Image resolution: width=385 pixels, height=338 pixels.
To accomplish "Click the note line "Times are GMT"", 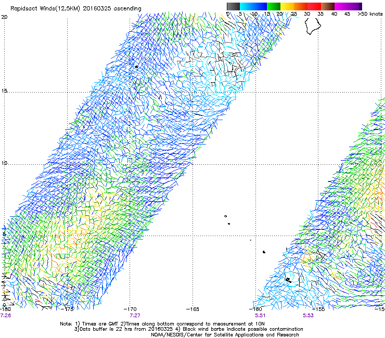I will pyautogui.click(x=100, y=324).
